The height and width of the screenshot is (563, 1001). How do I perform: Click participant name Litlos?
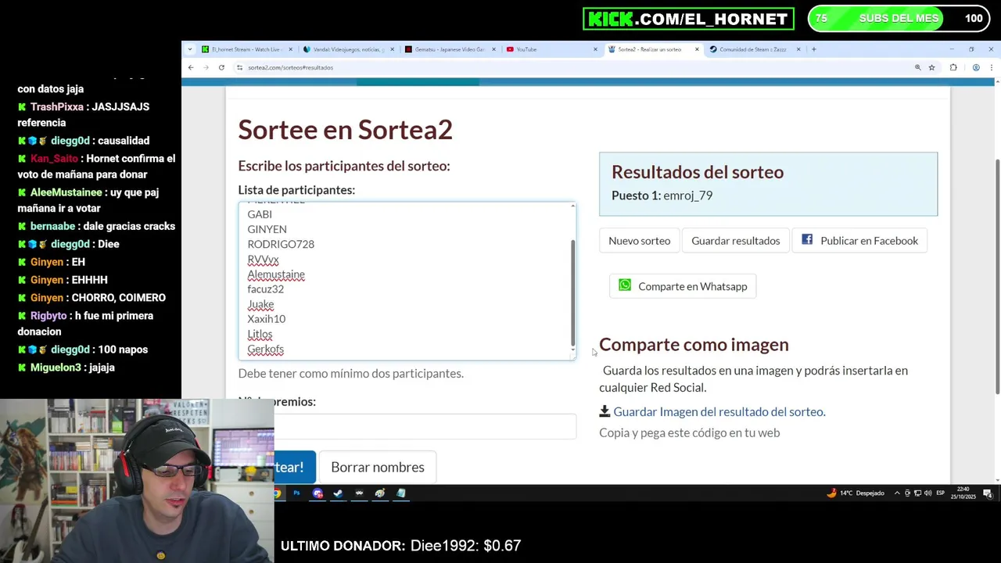[260, 334]
